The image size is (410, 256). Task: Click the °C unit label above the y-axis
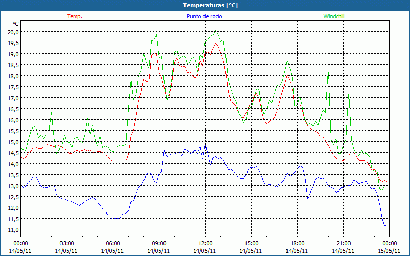pyautogui.click(x=16, y=24)
